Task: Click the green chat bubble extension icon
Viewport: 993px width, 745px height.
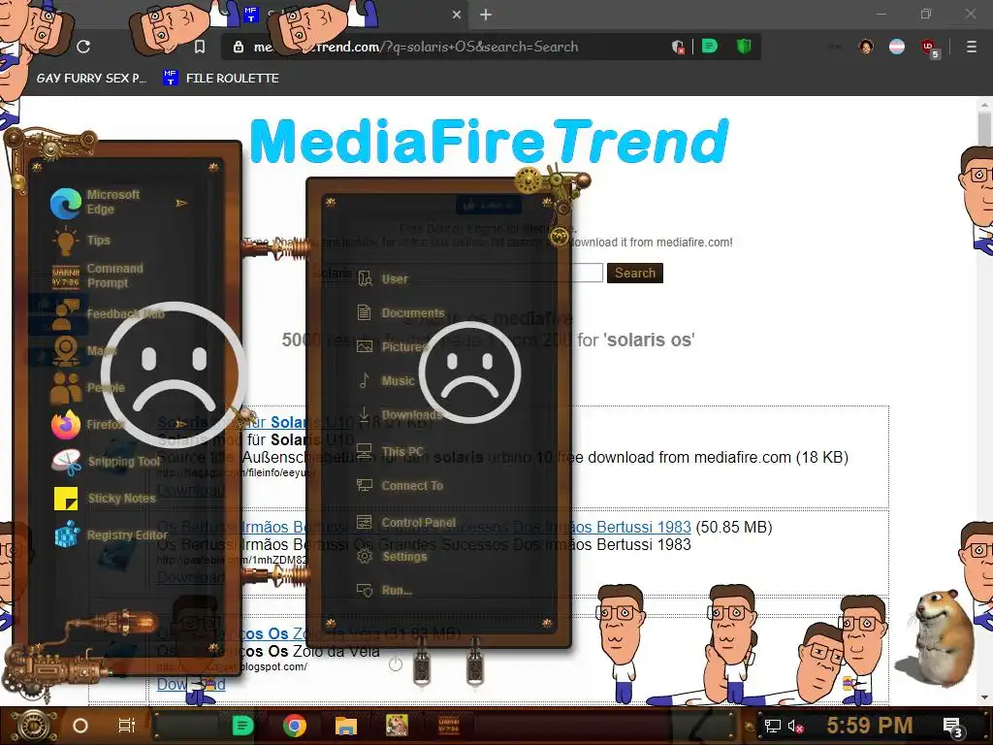Action: coord(709,47)
